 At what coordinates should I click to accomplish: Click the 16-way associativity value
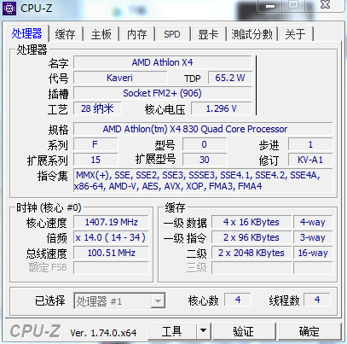tap(313, 253)
